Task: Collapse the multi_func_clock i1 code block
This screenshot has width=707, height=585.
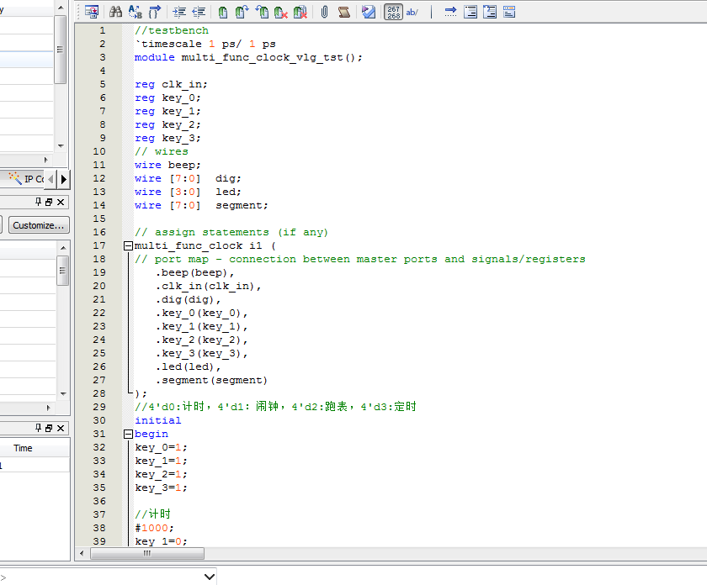Action: click(x=128, y=245)
